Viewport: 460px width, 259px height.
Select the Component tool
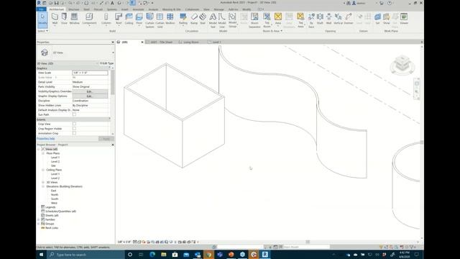coord(89,19)
